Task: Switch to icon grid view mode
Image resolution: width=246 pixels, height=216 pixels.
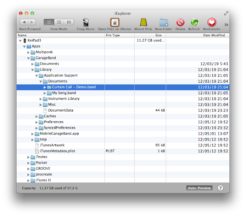Action: click(x=69, y=22)
